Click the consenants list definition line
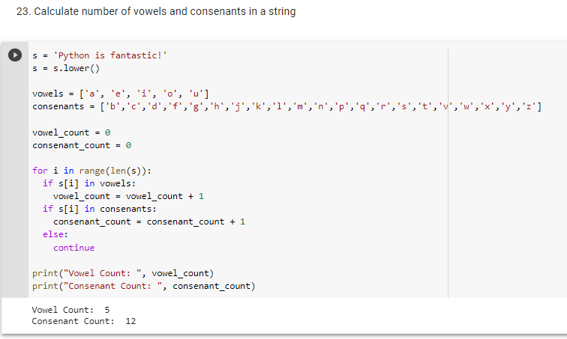 pyautogui.click(x=286, y=107)
